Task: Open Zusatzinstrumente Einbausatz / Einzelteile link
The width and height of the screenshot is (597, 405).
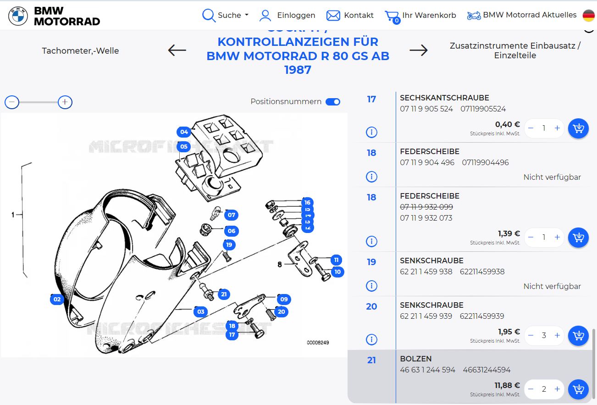Action: 515,50
